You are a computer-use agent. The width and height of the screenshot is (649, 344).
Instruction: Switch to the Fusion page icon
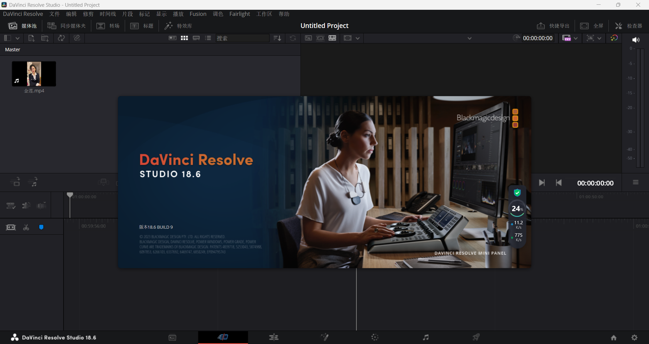pos(324,337)
